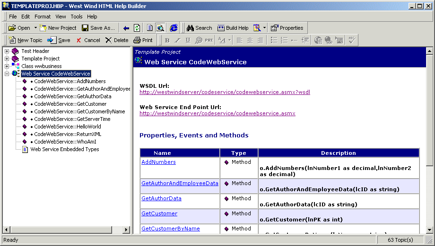The height and width of the screenshot is (246, 435).
Task: Toggle bold formatting
Action: click(167, 41)
